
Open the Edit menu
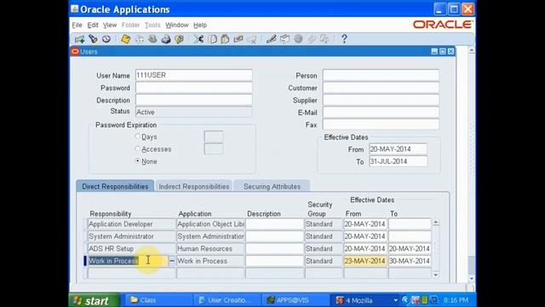(x=93, y=25)
